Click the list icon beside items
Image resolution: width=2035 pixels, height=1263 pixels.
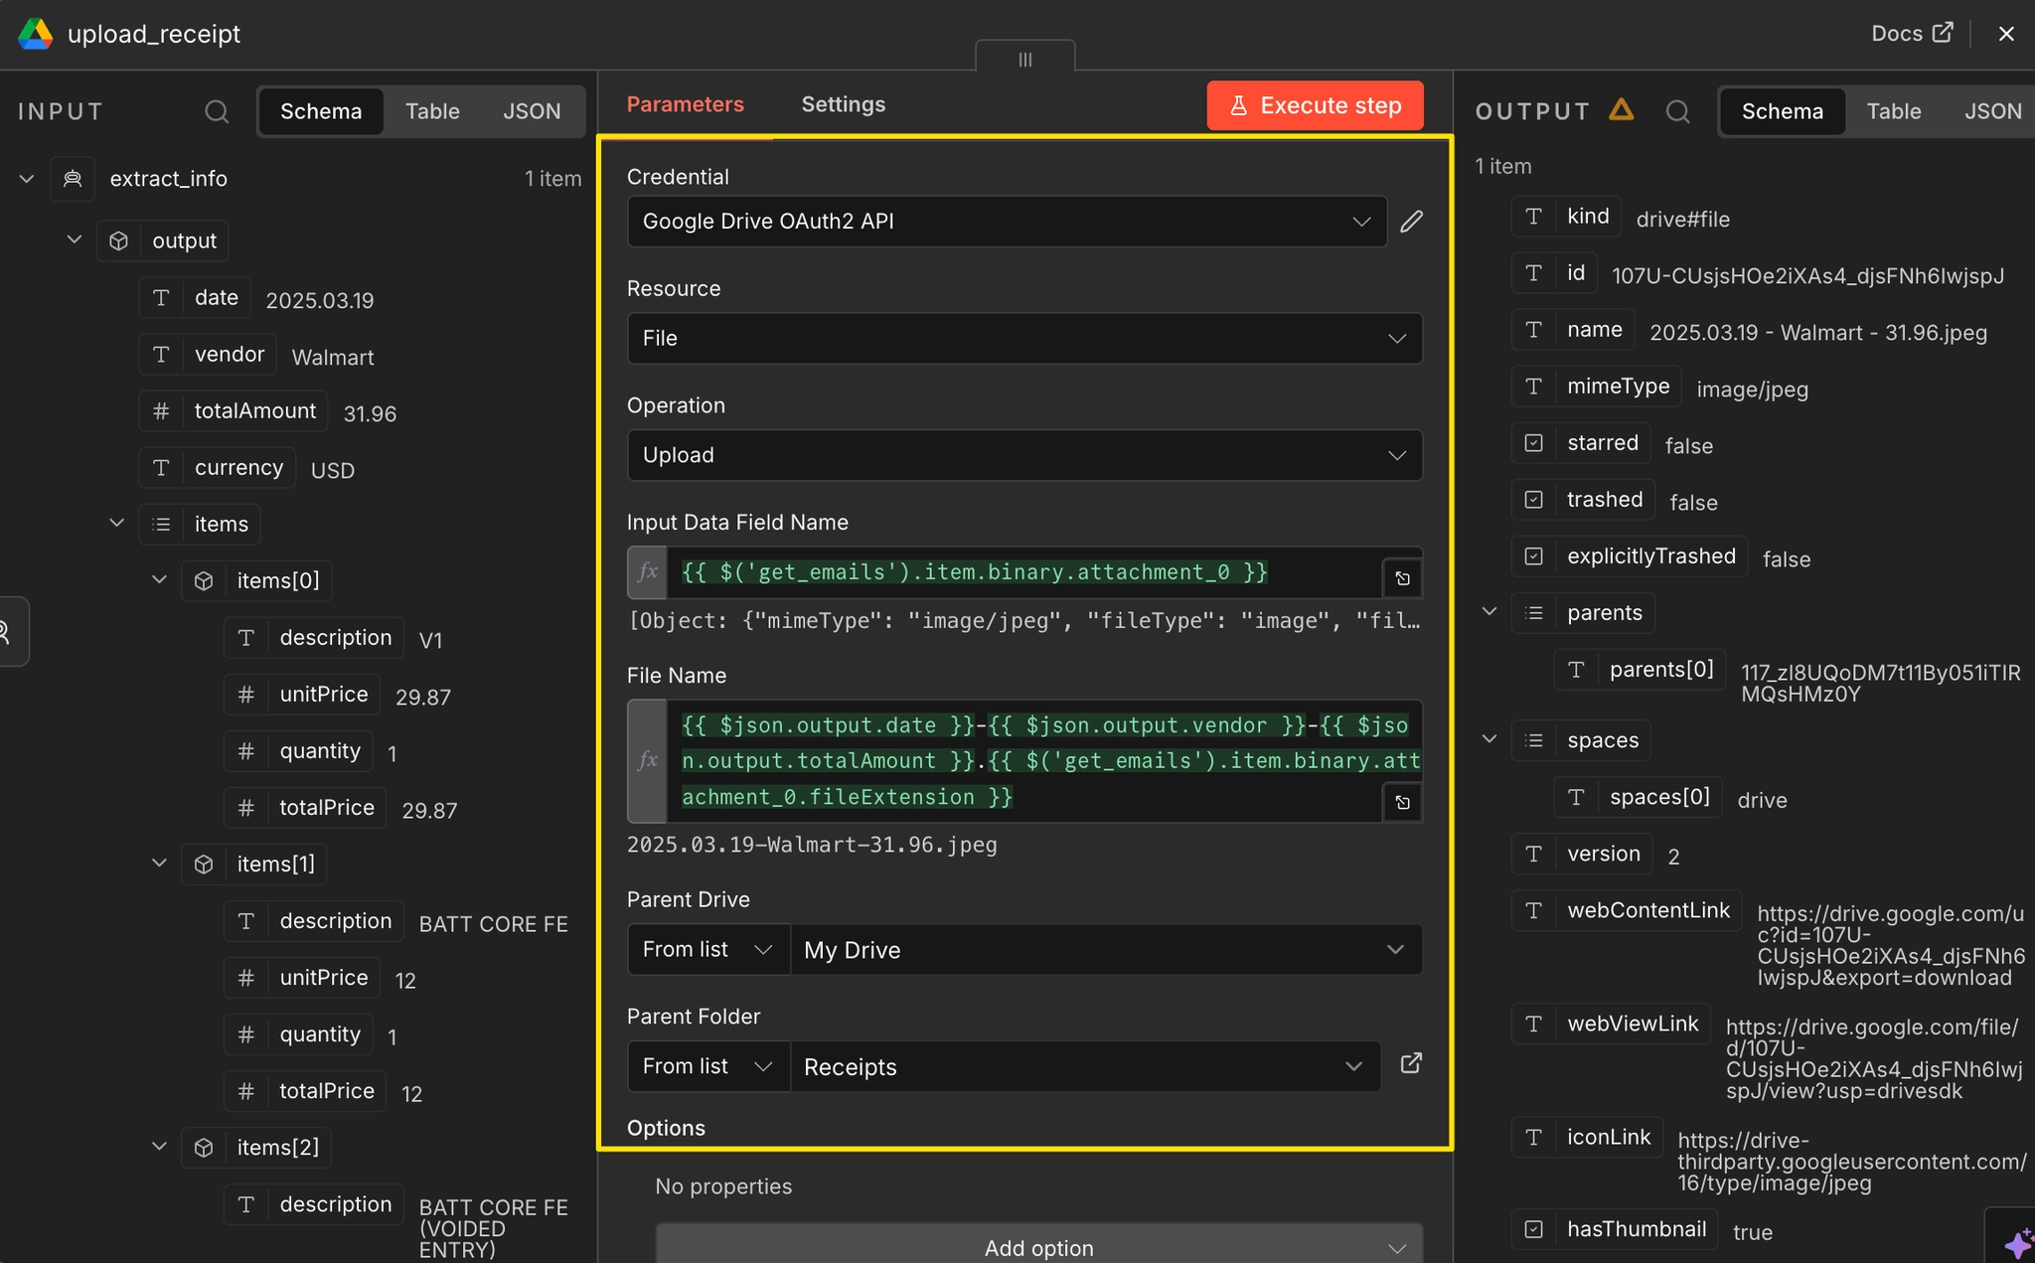(161, 525)
